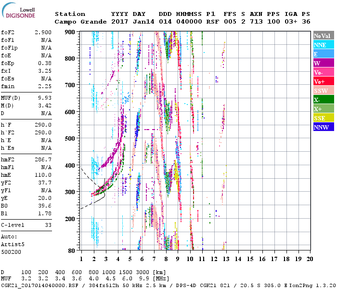Image resolution: width=337 pixels, height=289 pixels.
Task: Click the CGK21_2017014040000.RSF file name
Action: (x=40, y=285)
